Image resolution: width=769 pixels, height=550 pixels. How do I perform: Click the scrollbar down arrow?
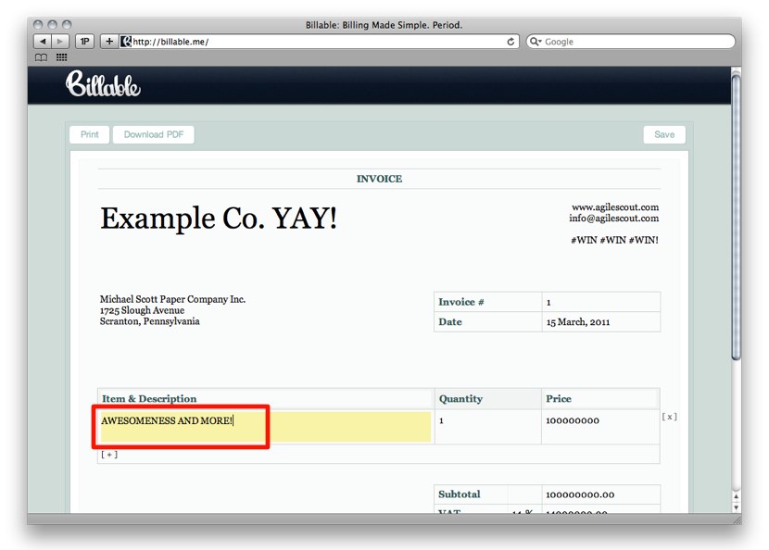click(736, 507)
